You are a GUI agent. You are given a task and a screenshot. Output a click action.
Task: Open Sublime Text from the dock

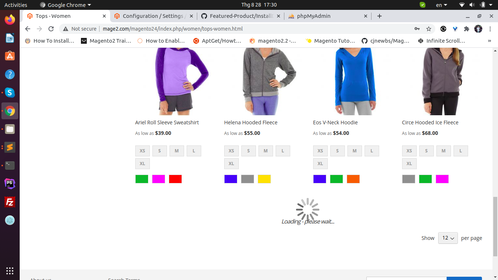10,147
